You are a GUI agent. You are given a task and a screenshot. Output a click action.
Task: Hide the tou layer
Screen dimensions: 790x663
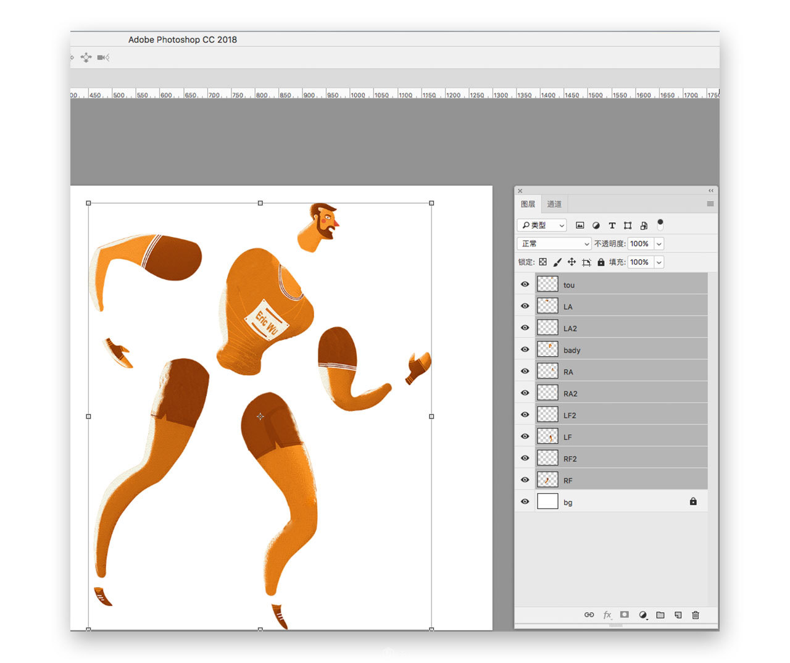[525, 285]
